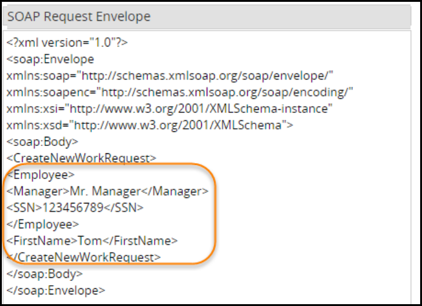Click the closing soap:Body tag
Image resolution: width=422 pixels, height=306 pixels.
point(46,274)
